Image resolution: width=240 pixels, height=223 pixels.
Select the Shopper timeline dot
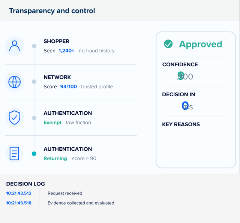pyautogui.click(x=34, y=46)
